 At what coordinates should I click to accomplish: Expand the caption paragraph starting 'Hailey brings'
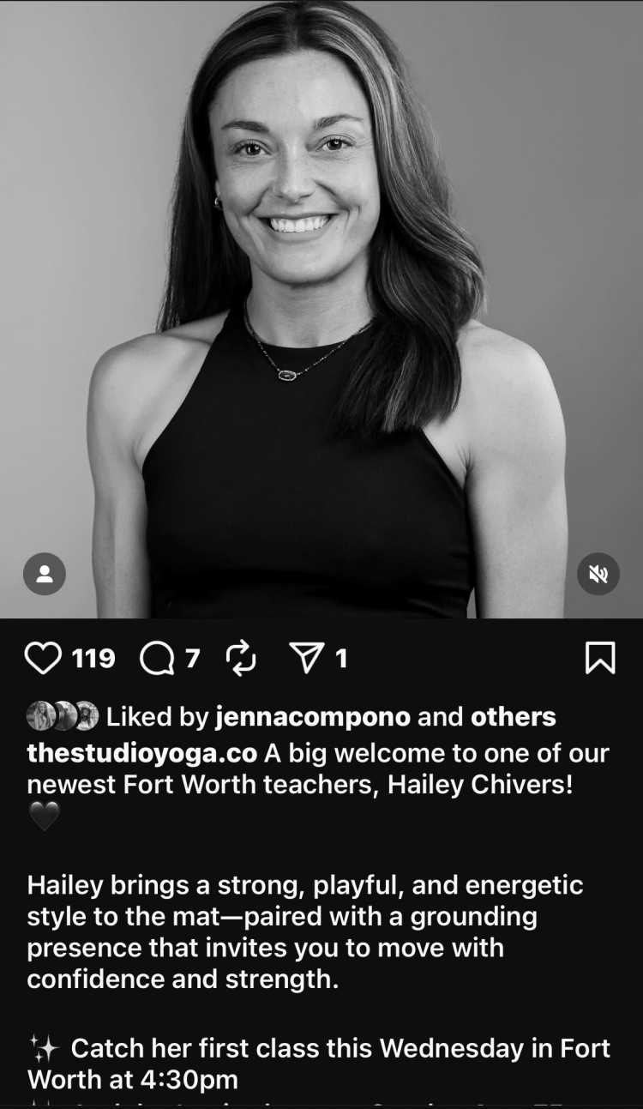click(x=305, y=932)
